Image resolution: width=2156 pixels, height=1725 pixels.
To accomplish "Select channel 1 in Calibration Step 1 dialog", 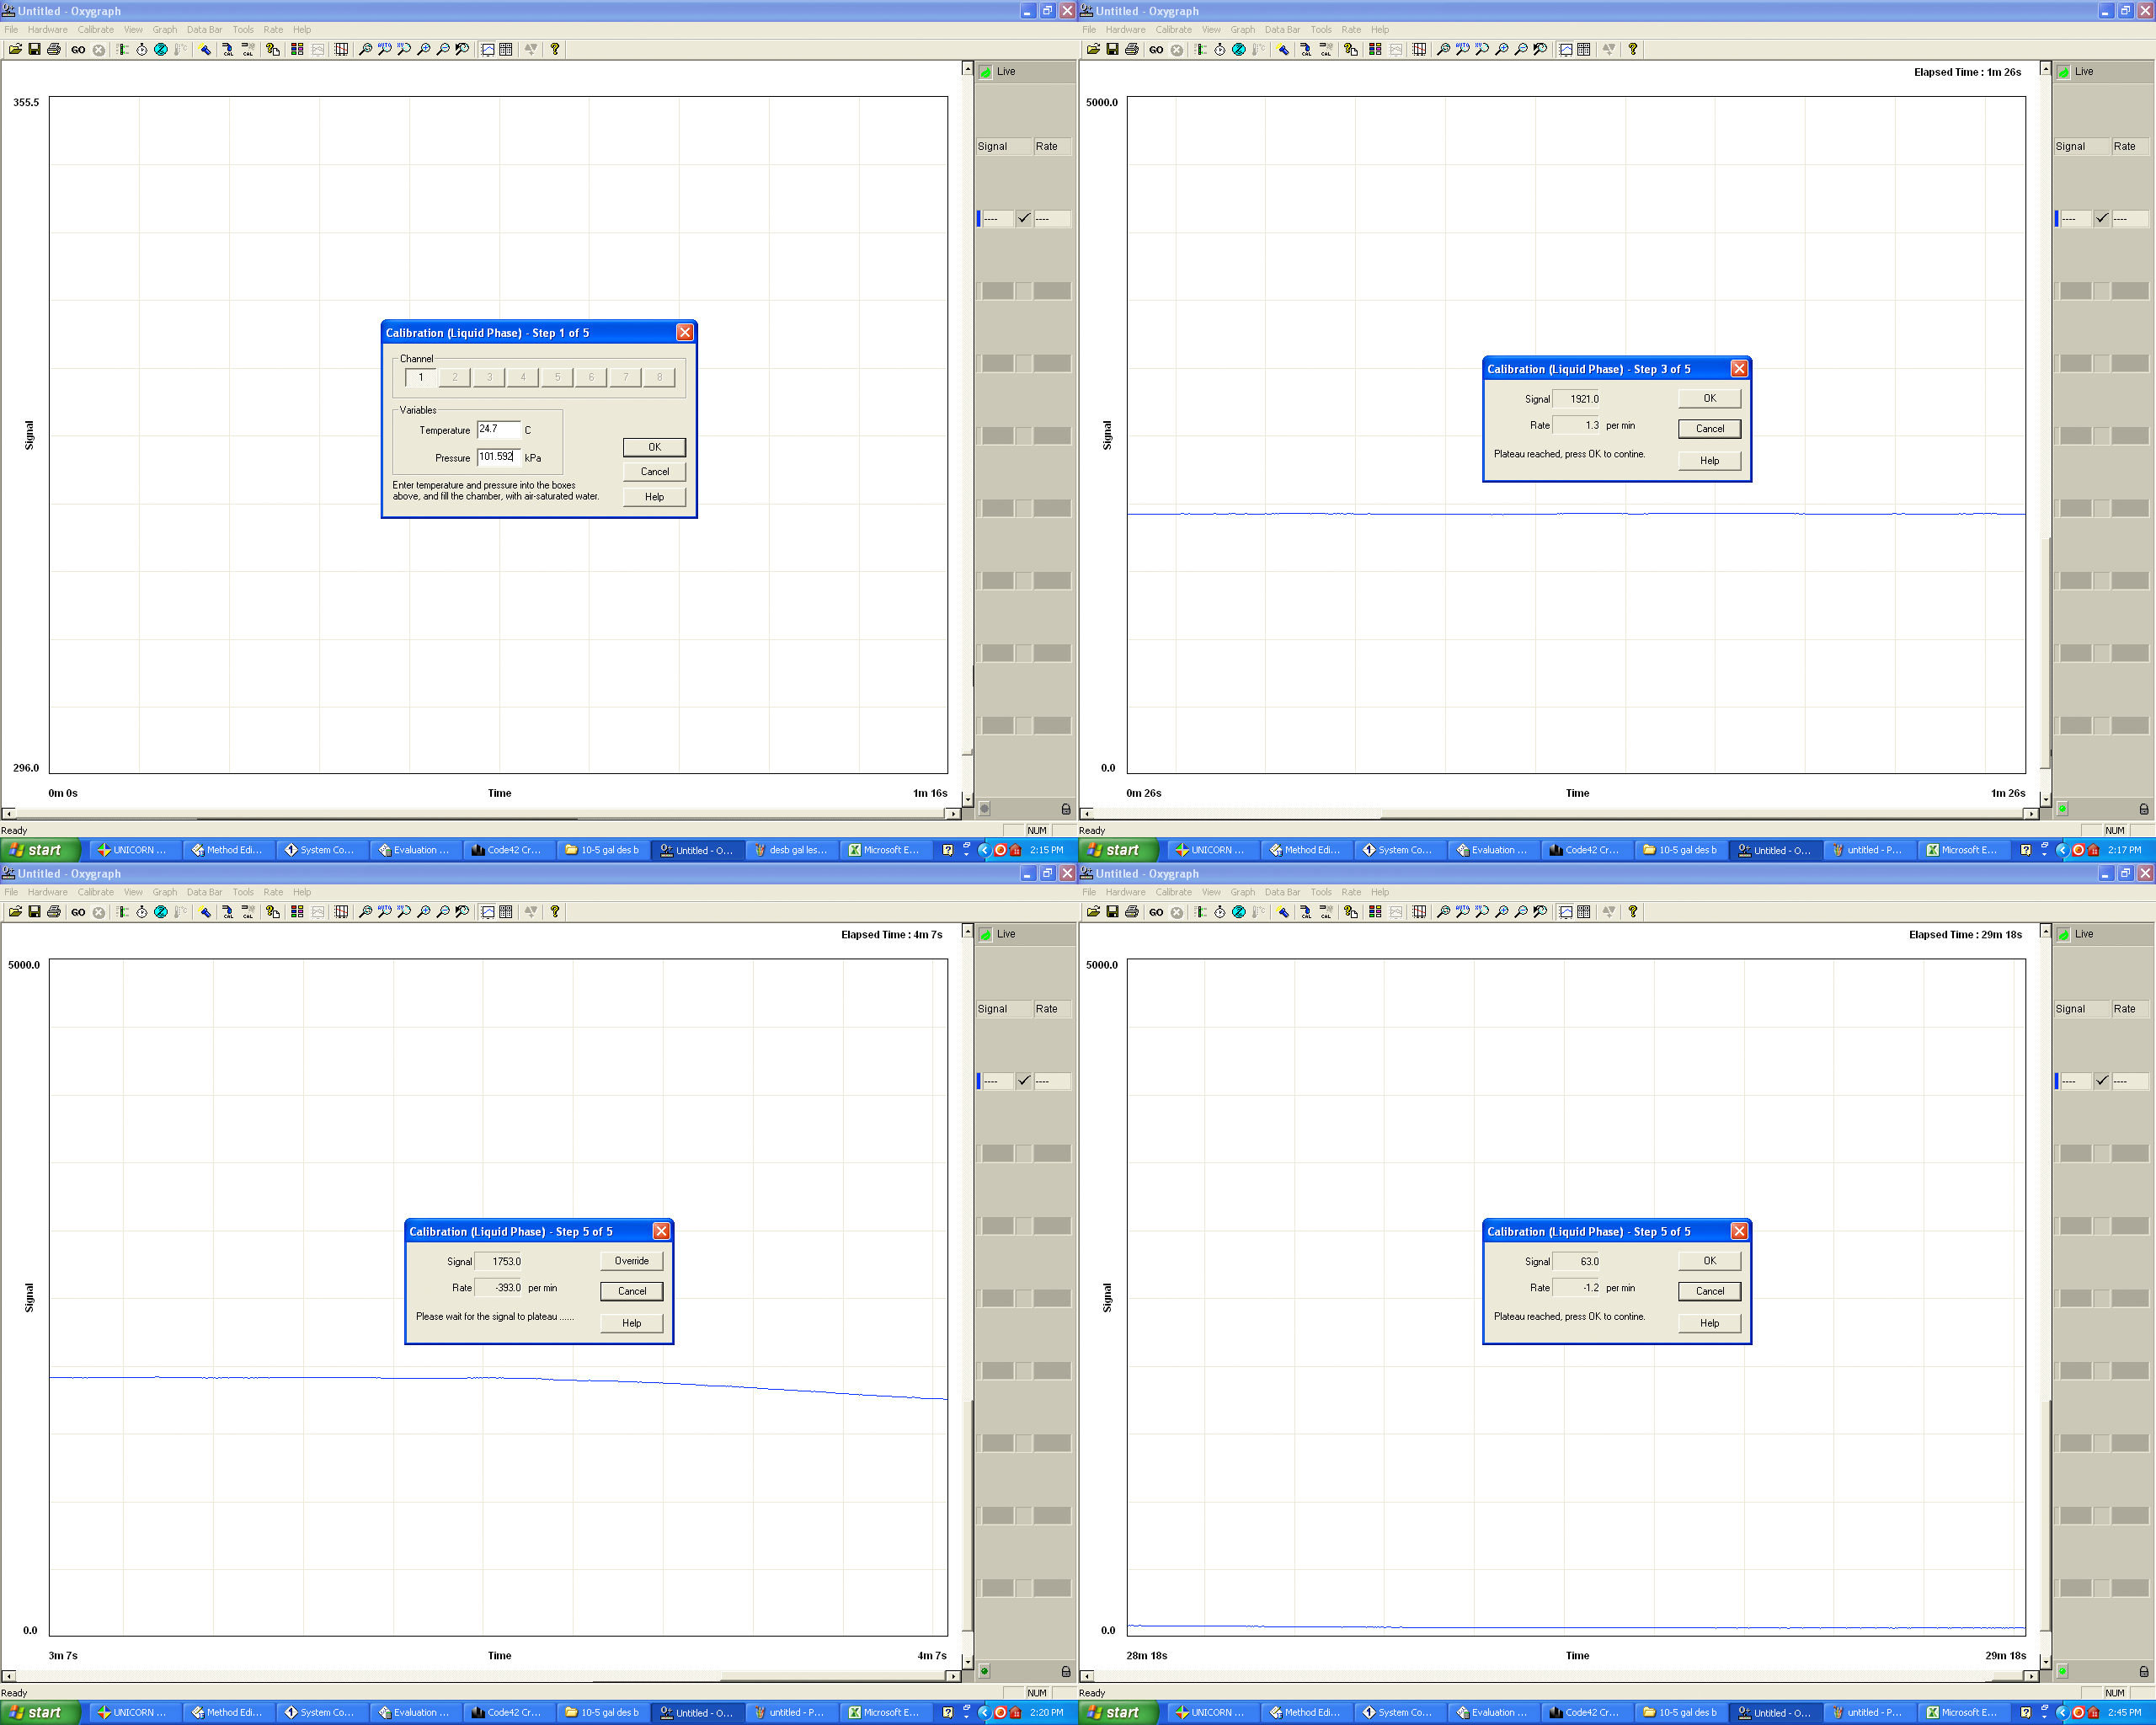I will 421,378.
